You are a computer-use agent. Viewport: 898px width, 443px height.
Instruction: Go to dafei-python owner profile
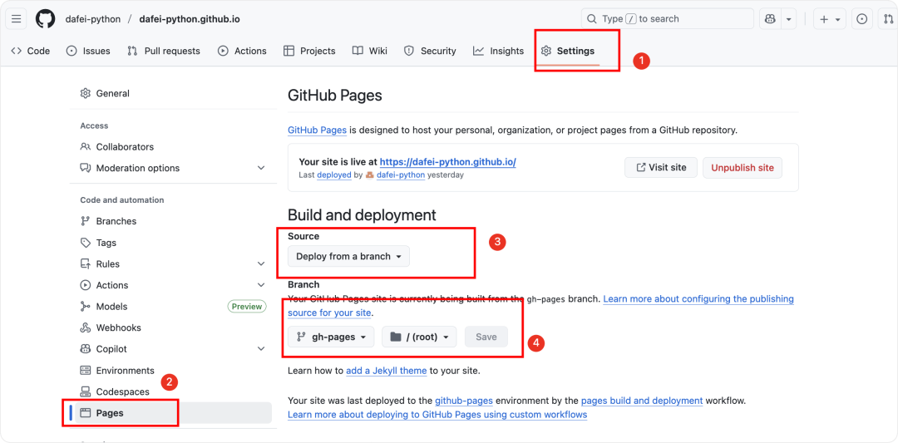click(92, 19)
